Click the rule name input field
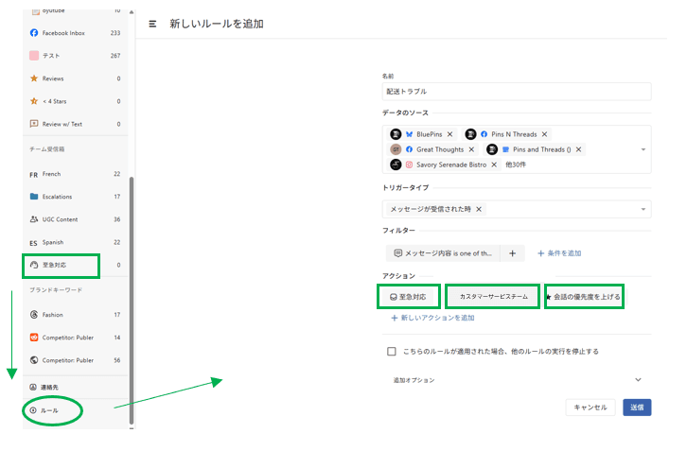Image resolution: width=687 pixels, height=451 pixels. (x=516, y=92)
